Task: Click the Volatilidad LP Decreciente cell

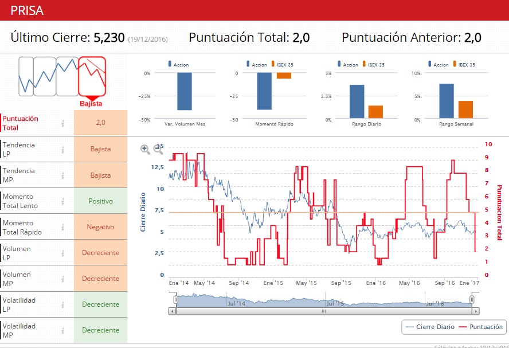Action: tap(101, 304)
